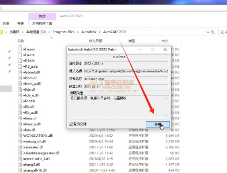This screenshot has width=227, height=173.
Task: Select the WODXCAT5DLL.dll file icon
Action: coord(20,135)
